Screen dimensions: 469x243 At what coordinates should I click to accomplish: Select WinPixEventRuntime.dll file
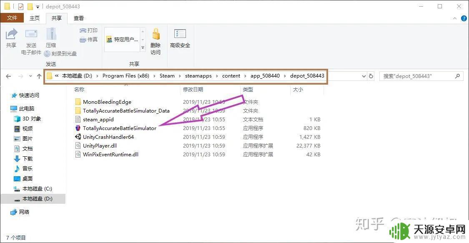pyautogui.click(x=110, y=155)
